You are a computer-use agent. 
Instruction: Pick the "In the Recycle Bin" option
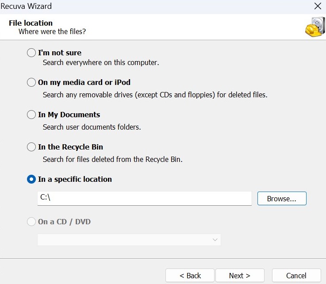click(x=31, y=147)
